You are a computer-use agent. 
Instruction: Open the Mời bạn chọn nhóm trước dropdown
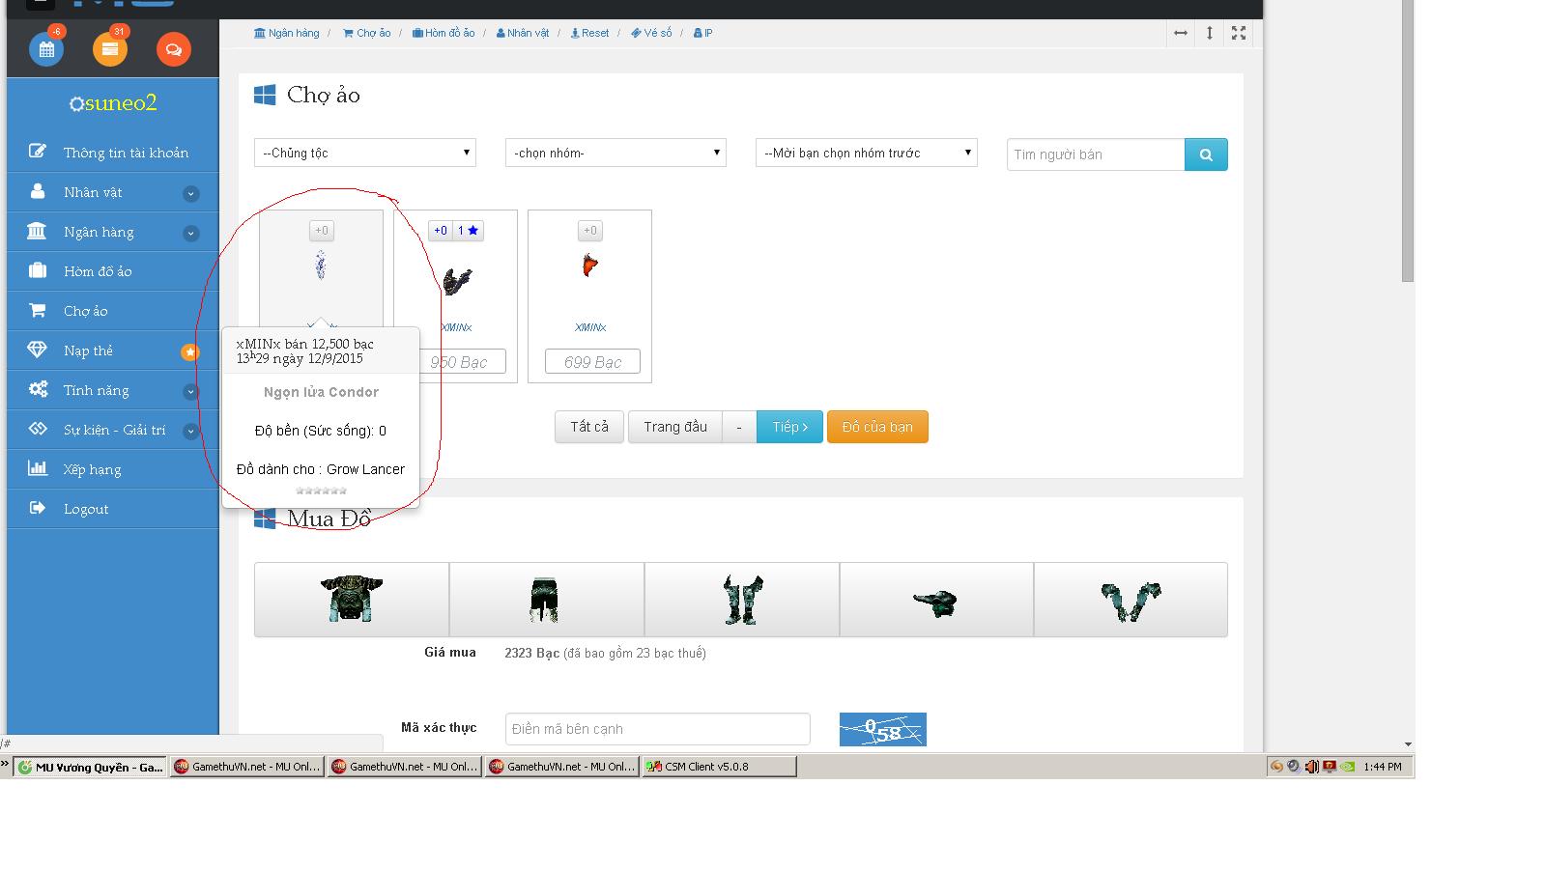click(x=866, y=153)
